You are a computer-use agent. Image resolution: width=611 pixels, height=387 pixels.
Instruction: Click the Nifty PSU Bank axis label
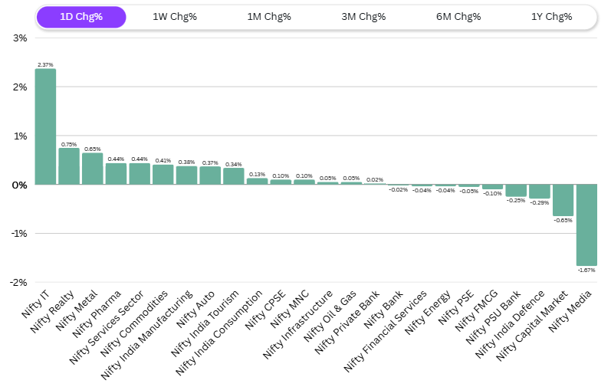[493, 317]
